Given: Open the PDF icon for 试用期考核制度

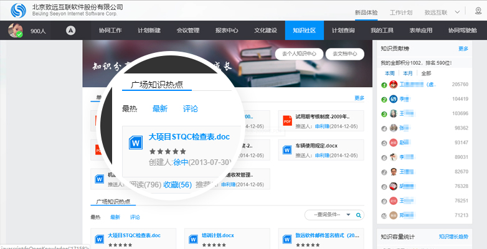Looking at the screenshot, I should pos(287,120).
